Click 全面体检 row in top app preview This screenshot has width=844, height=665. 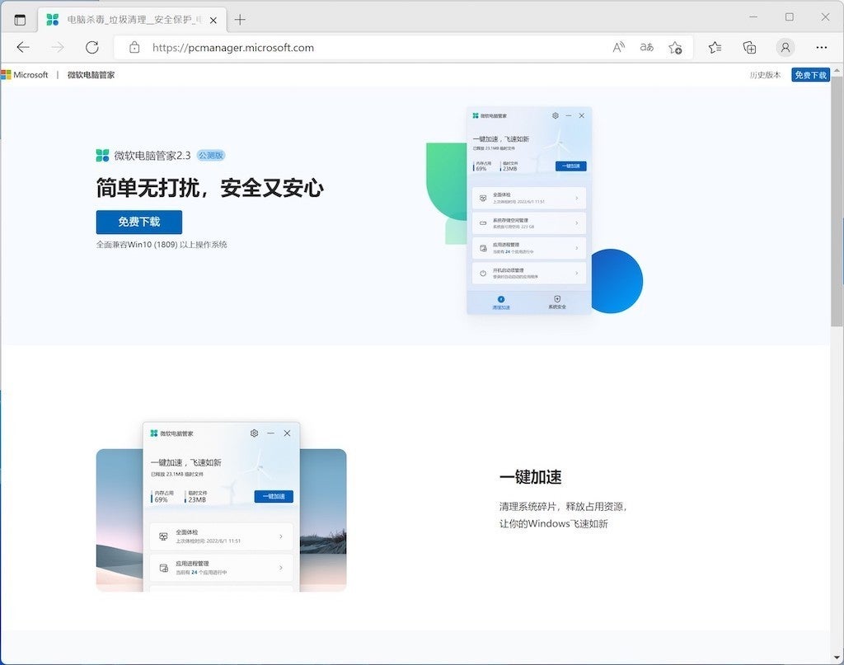pos(528,198)
